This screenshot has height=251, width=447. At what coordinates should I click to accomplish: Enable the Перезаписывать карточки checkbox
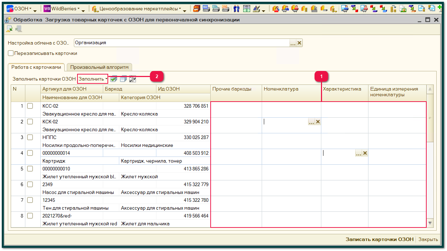(x=11, y=53)
